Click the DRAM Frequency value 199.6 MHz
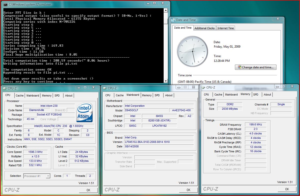 (256, 124)
